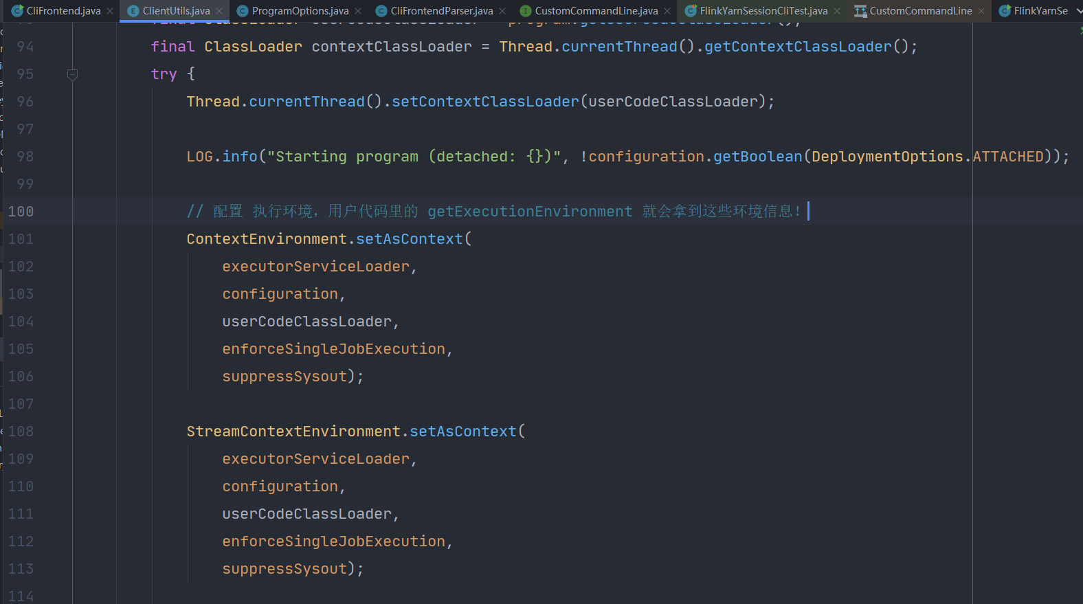This screenshot has height=604, width=1083.
Task: Click line number 94 in gutter
Action: click(x=25, y=47)
